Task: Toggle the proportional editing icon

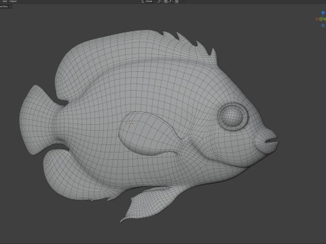Action: point(177,1)
